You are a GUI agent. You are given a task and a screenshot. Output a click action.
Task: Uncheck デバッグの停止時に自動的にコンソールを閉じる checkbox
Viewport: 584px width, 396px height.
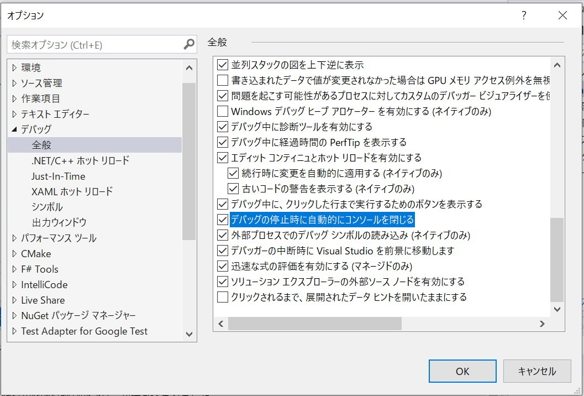[223, 220]
